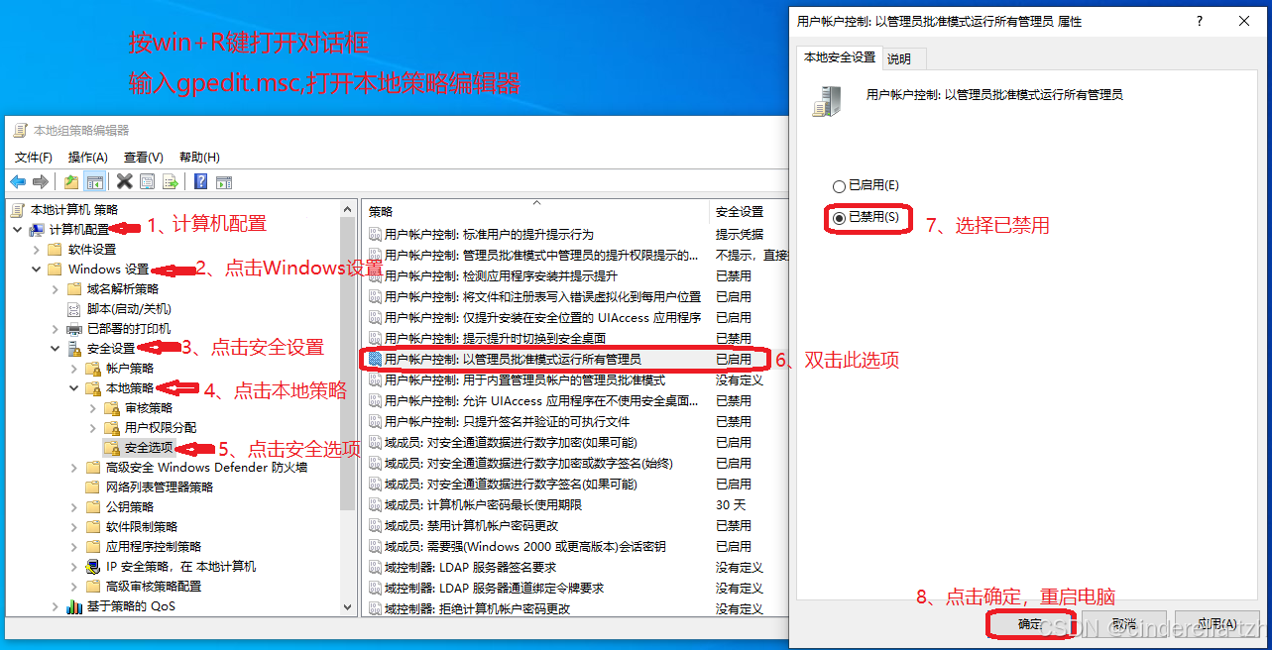Open the 帮助(H) menu
1272x650 pixels.
pos(199,158)
